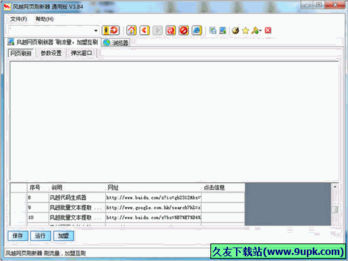Minimize the 风越网页刷新器 window
Screen dimensions: 348x261
click(307, 5)
